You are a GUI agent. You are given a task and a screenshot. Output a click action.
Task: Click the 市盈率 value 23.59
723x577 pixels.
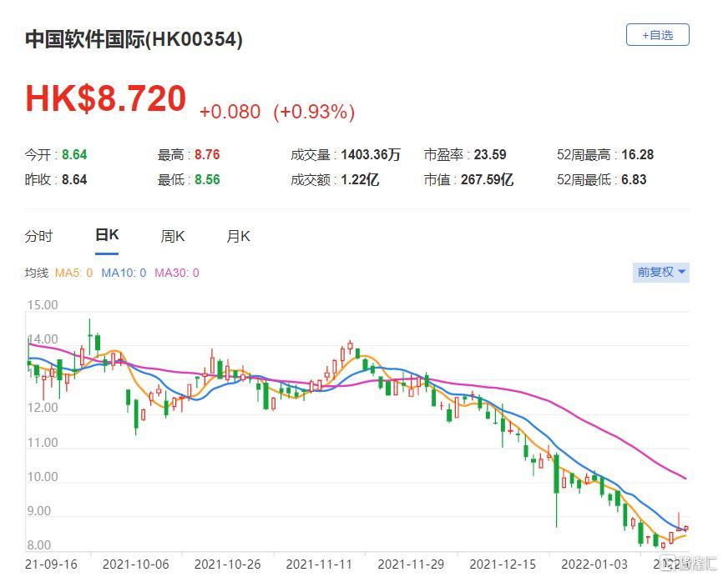[x=490, y=155]
